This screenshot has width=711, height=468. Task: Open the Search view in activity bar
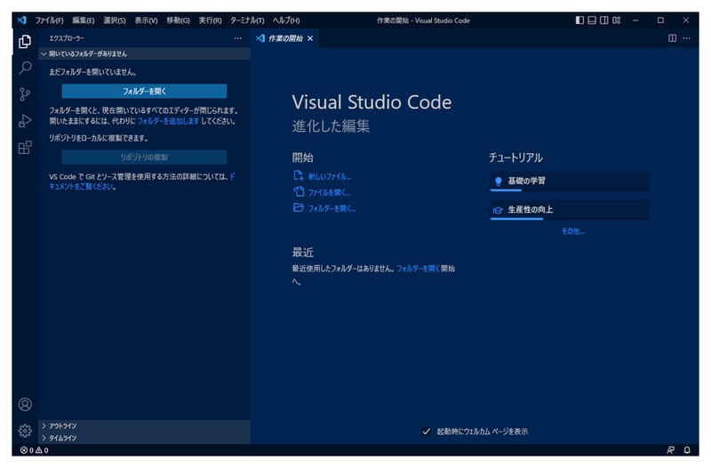point(25,69)
